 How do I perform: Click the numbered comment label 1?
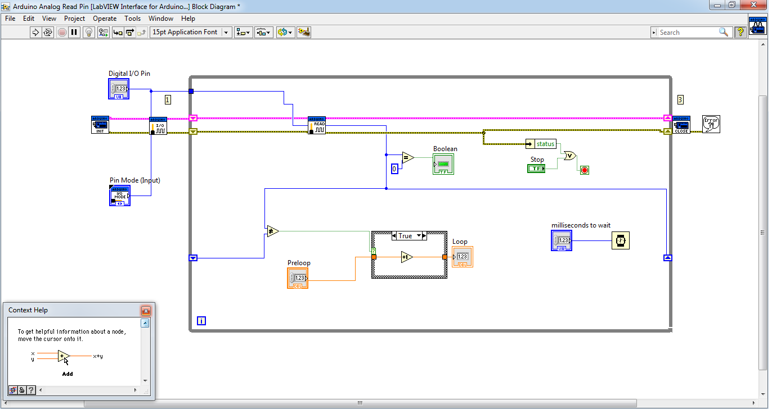(x=168, y=100)
